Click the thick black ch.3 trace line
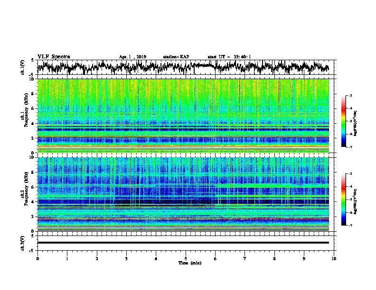This screenshot has width=376, height=290. (x=183, y=243)
